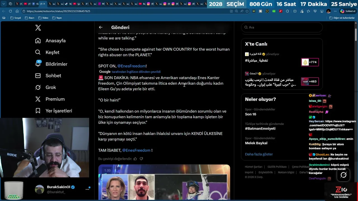Viewport: 358px width, 201px height.
Task: Open Bildirimler with the 10 badge
Action: click(51, 64)
